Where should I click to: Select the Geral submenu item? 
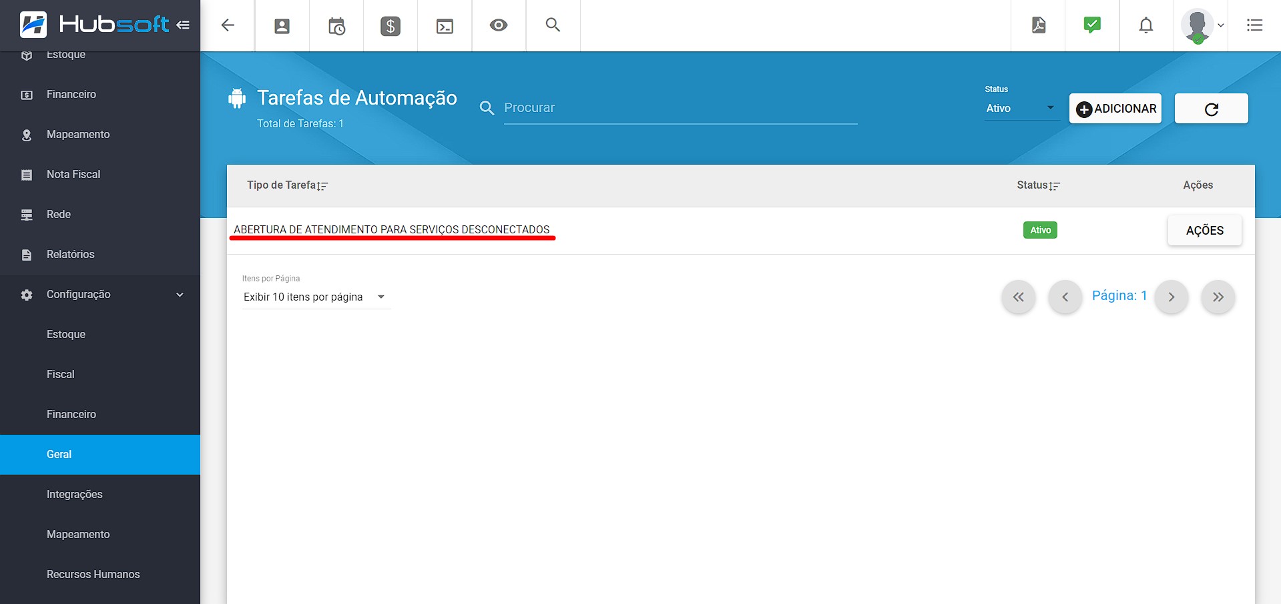point(100,455)
